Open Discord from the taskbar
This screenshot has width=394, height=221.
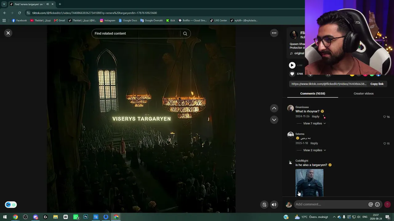pyautogui.click(x=36, y=217)
